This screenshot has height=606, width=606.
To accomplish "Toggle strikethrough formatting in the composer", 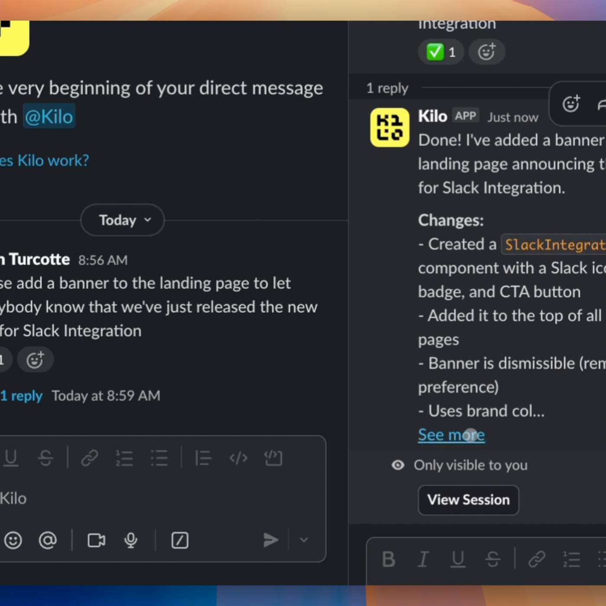I will (x=46, y=458).
